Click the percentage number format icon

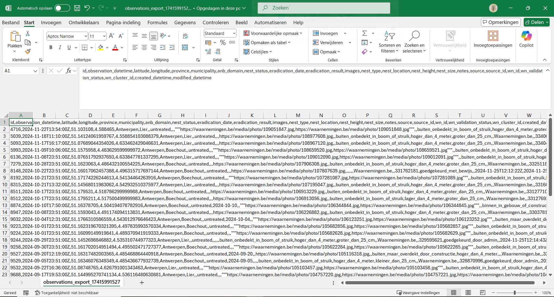(x=223, y=42)
